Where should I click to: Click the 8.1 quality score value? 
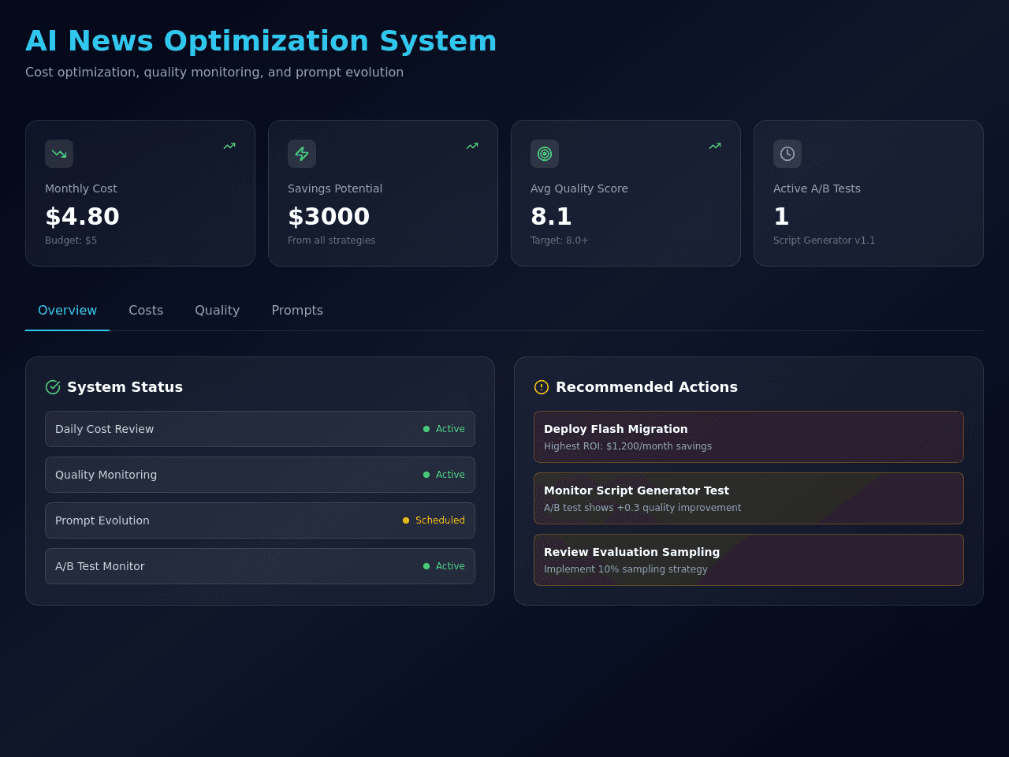pos(551,217)
